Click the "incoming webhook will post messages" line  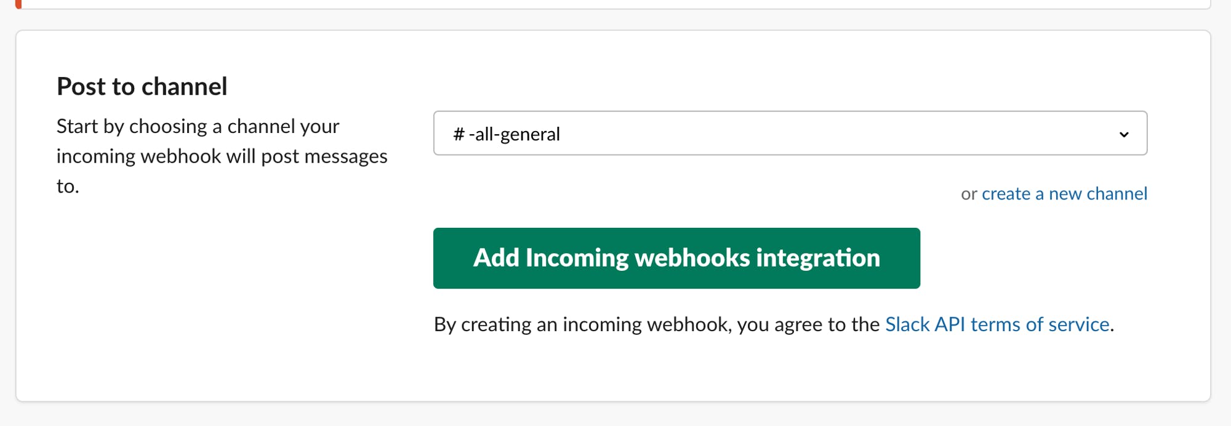click(222, 156)
